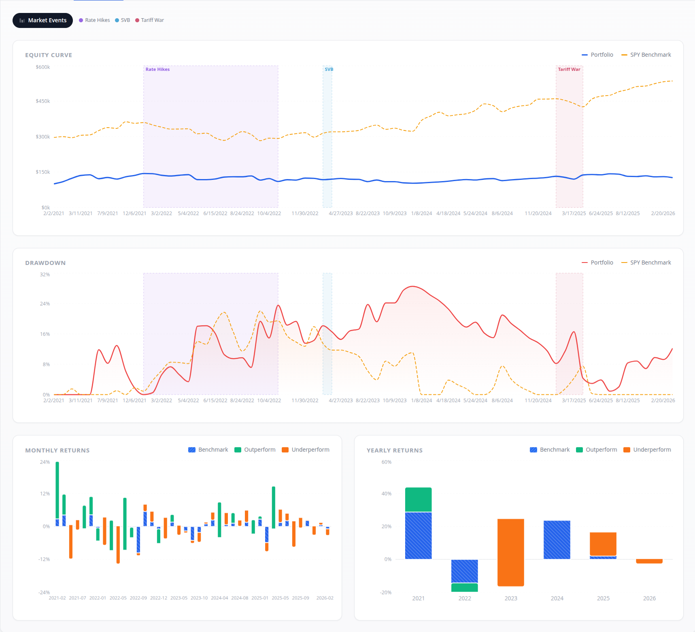The width and height of the screenshot is (695, 632).
Task: Click the EQUITY CURVE heading
Action: [x=49, y=55]
